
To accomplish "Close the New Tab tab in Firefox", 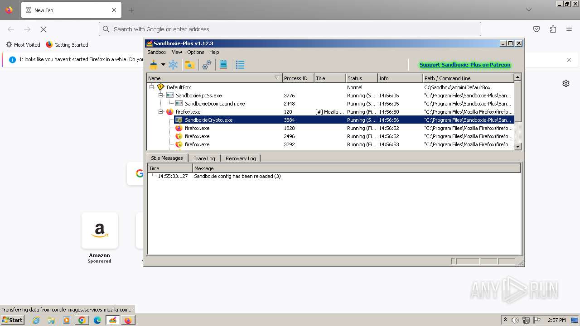I will click(114, 10).
